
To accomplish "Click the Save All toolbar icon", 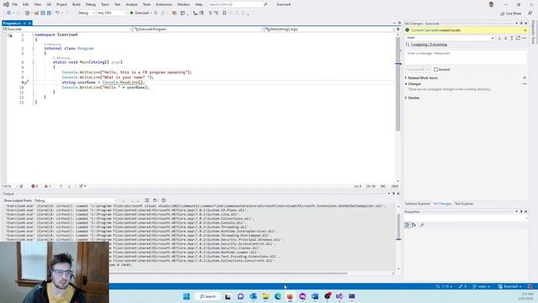I will 49,13.
